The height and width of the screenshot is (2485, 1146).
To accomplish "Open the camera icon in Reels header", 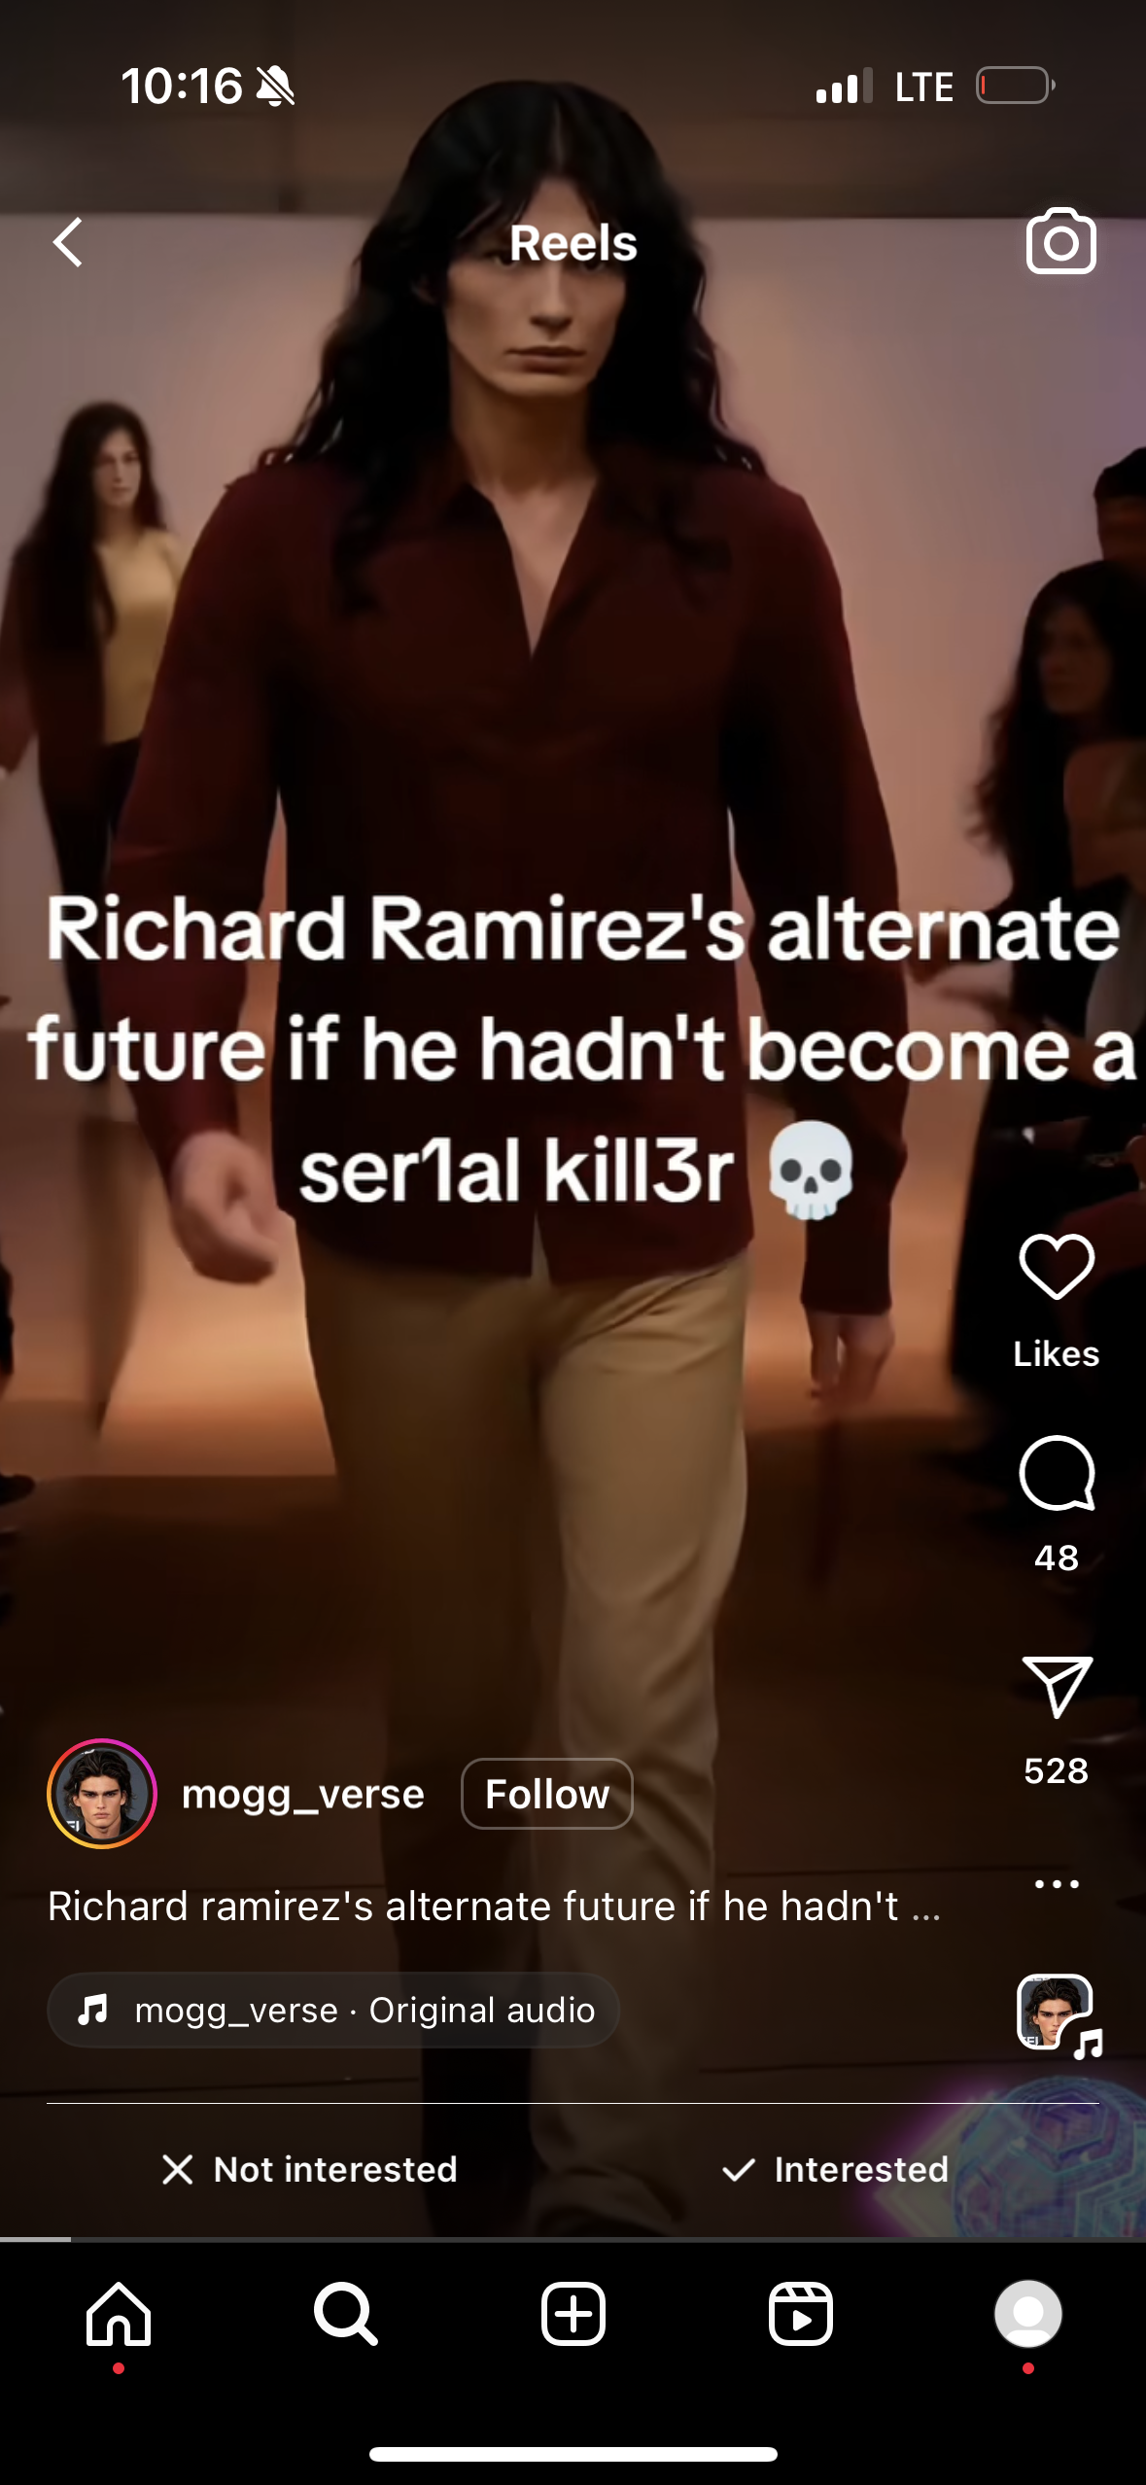I will pos(1060,241).
